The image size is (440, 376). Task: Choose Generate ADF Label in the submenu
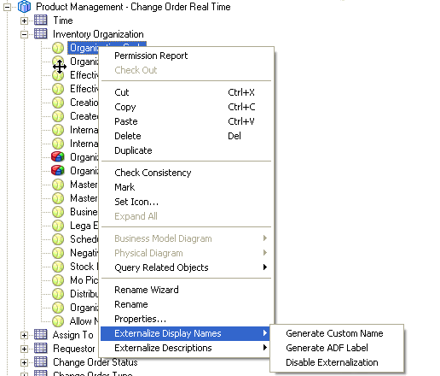327,348
